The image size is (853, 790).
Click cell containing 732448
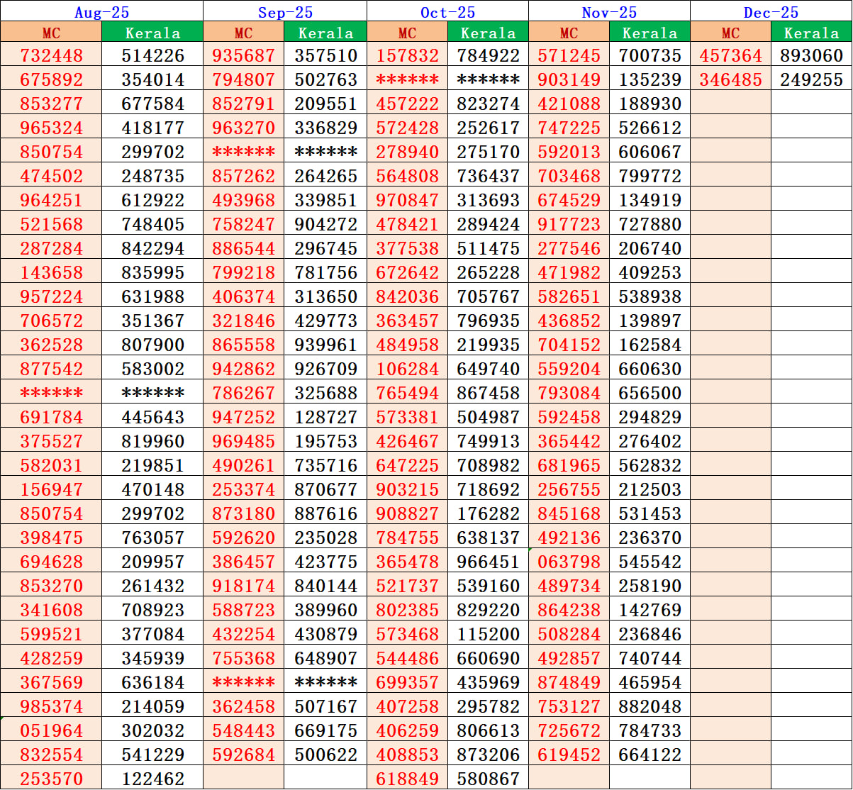pyautogui.click(x=51, y=56)
